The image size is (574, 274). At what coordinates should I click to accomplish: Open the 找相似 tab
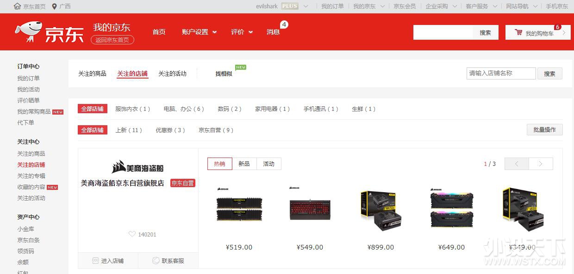[x=224, y=73]
